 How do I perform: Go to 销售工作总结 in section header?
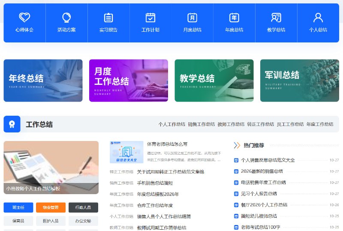pos(201,124)
